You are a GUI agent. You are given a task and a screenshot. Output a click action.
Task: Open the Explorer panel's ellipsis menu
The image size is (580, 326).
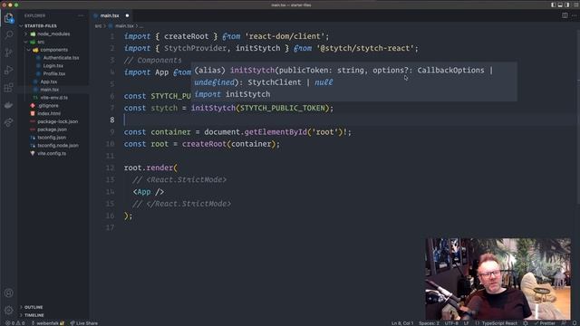pos(81,15)
